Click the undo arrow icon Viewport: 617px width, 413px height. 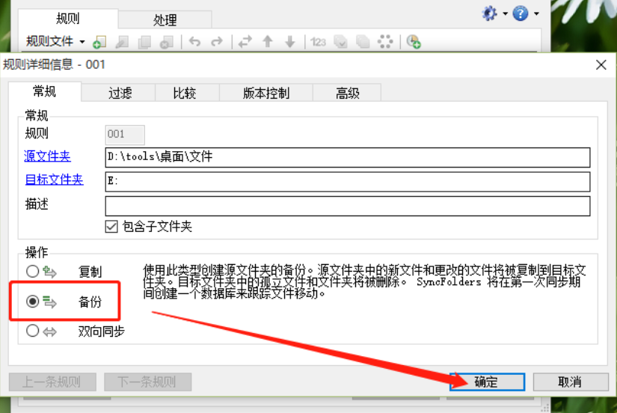[194, 41]
